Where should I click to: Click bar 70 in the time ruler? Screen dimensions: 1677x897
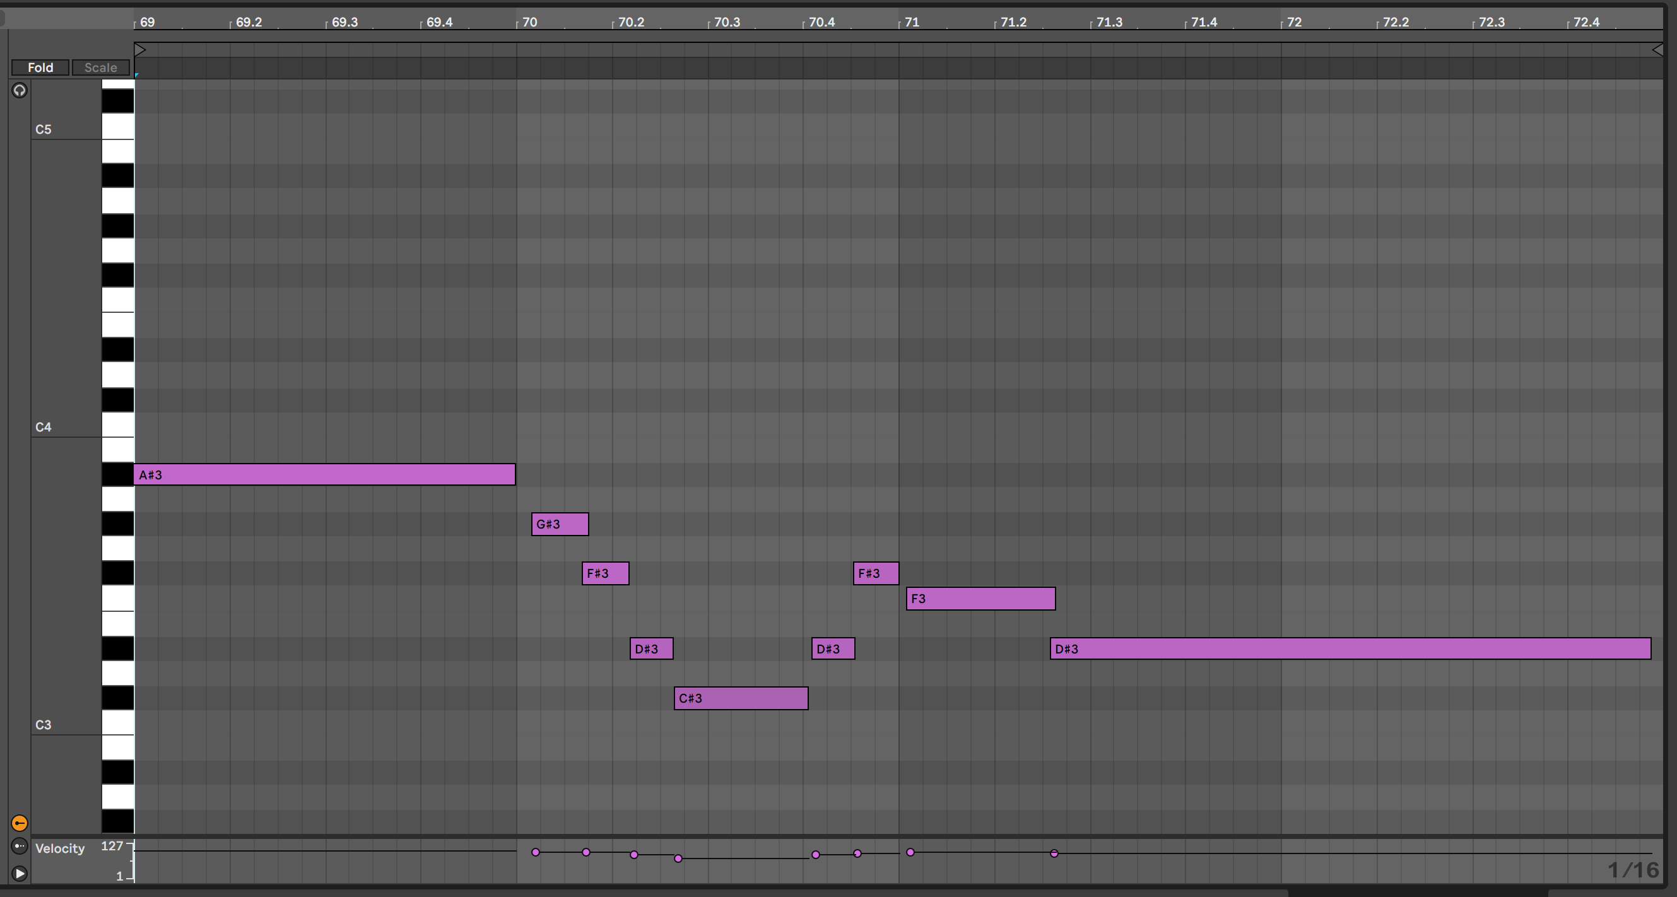530,22
